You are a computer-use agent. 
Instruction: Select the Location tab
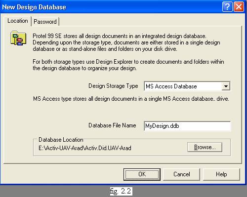coord(18,21)
